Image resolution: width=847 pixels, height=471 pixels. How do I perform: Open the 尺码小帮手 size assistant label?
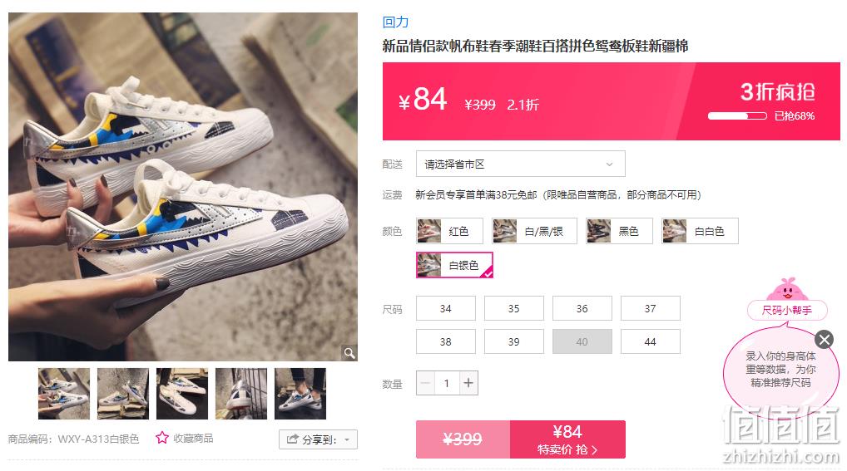787,310
